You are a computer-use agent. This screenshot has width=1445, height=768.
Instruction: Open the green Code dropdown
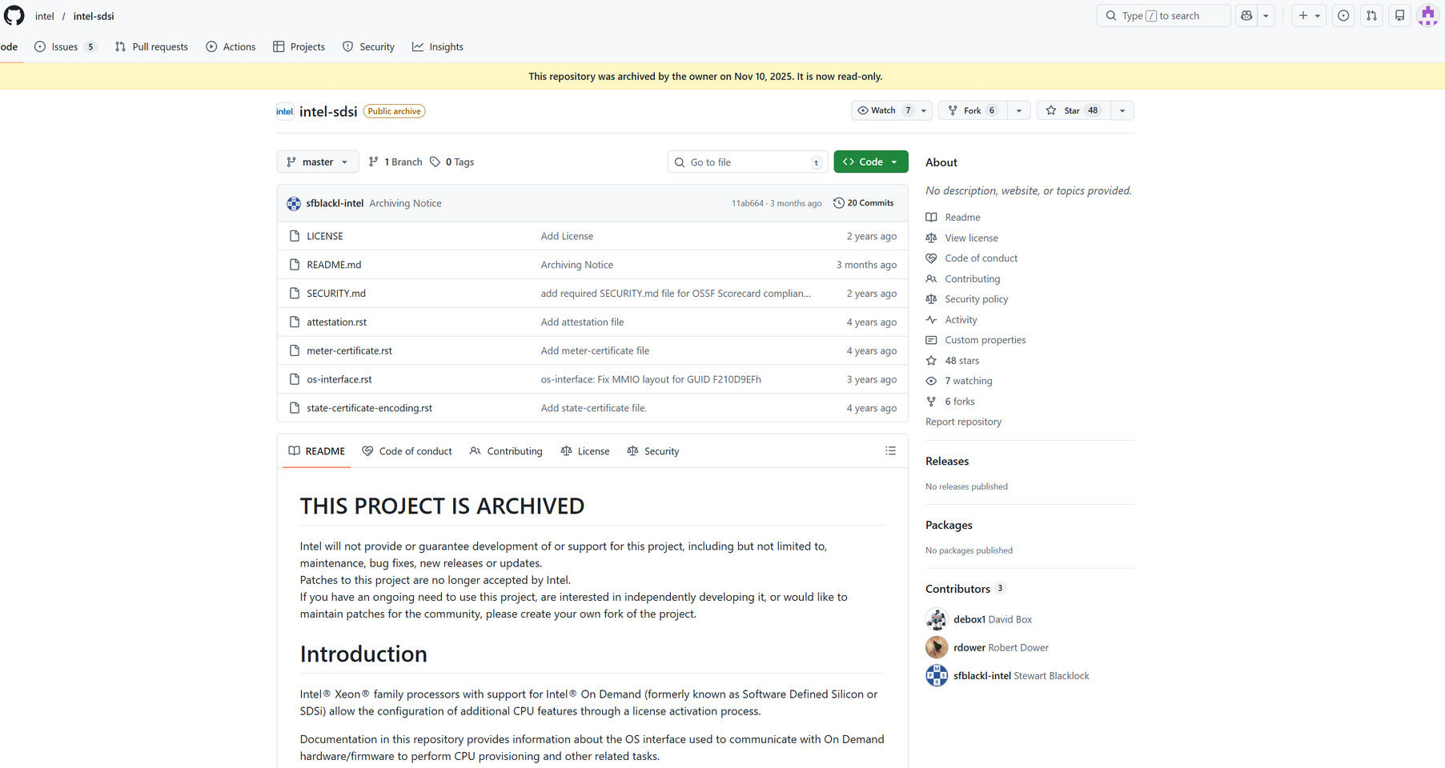pyautogui.click(x=870, y=162)
